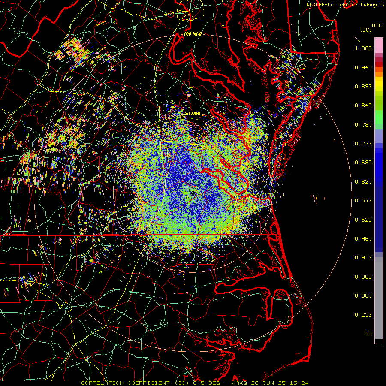
Task: Click the "DCC" product label
Action: (x=377, y=26)
